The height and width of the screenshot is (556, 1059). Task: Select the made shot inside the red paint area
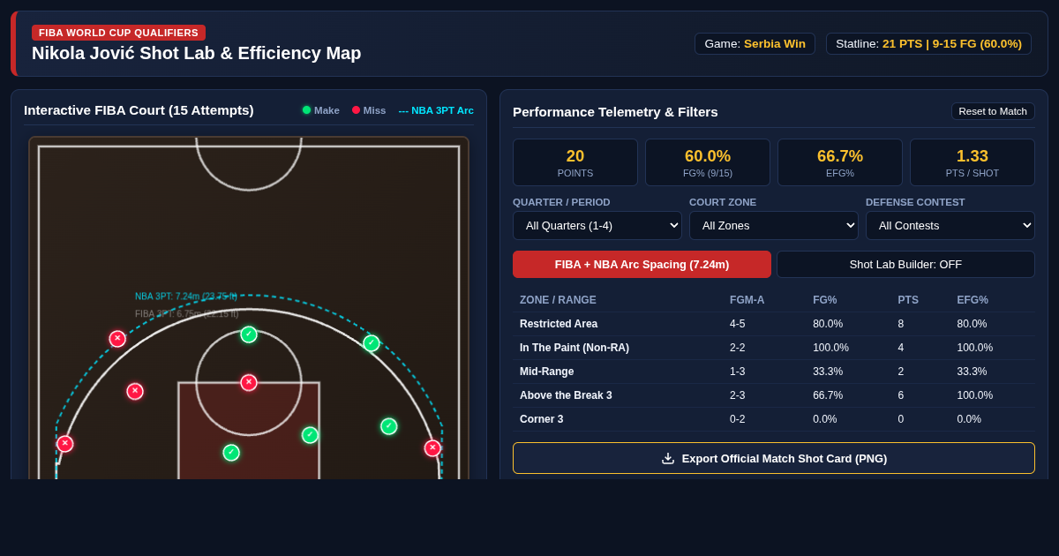coord(231,453)
